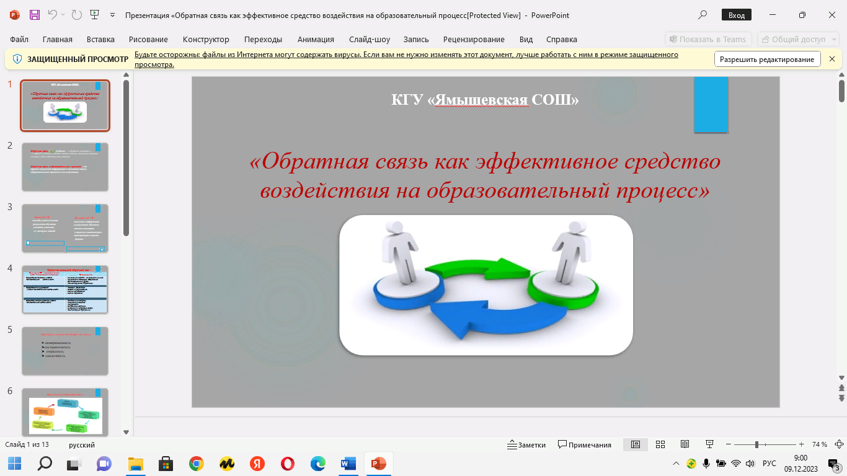Click the editor scrollbar up arrow
Image resolution: width=847 pixels, height=476 pixels.
pos(841,75)
